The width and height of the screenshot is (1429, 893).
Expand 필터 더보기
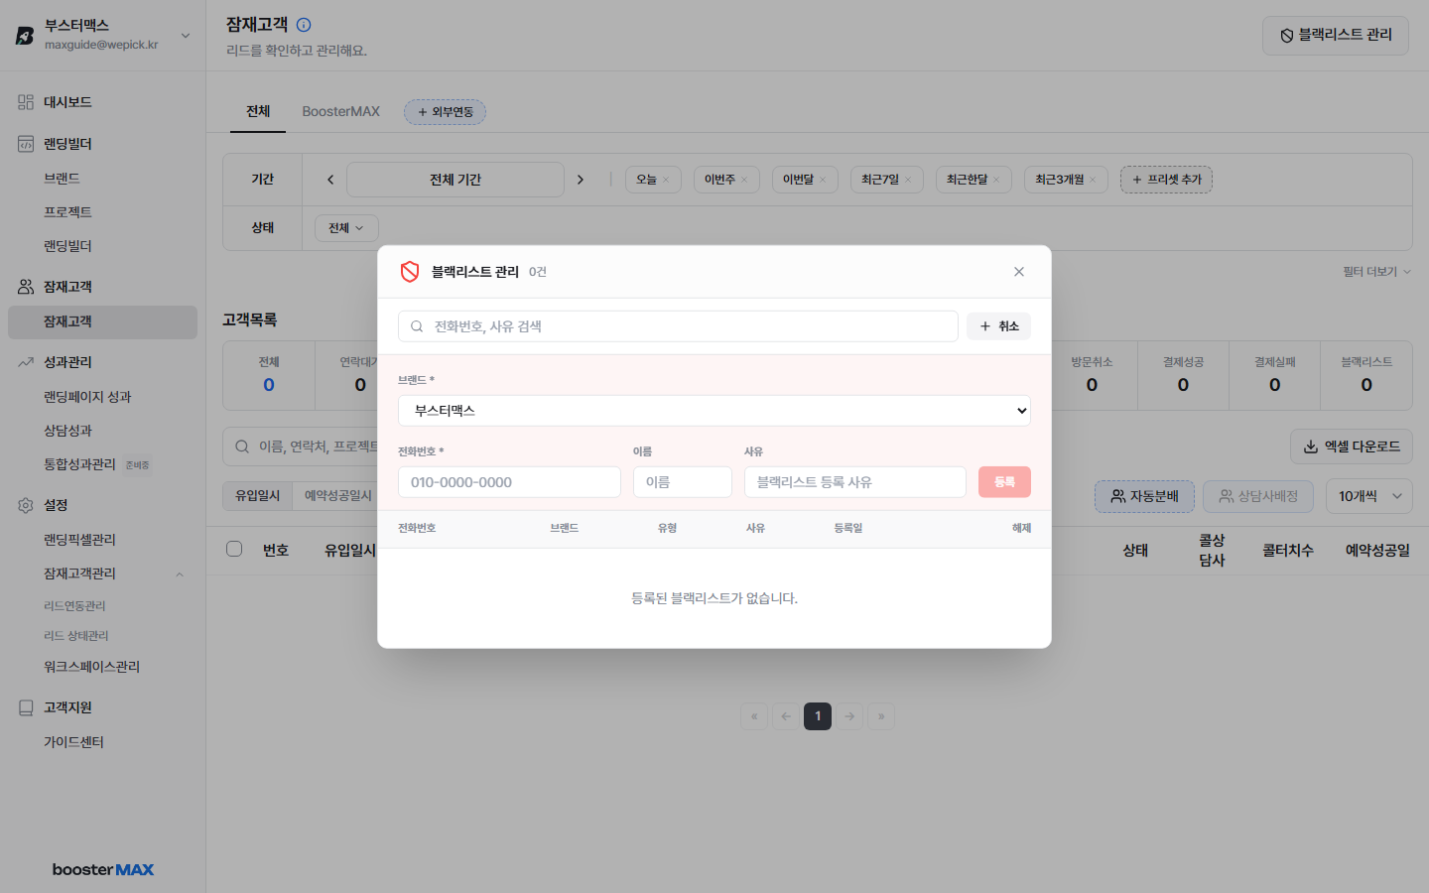coord(1376,272)
